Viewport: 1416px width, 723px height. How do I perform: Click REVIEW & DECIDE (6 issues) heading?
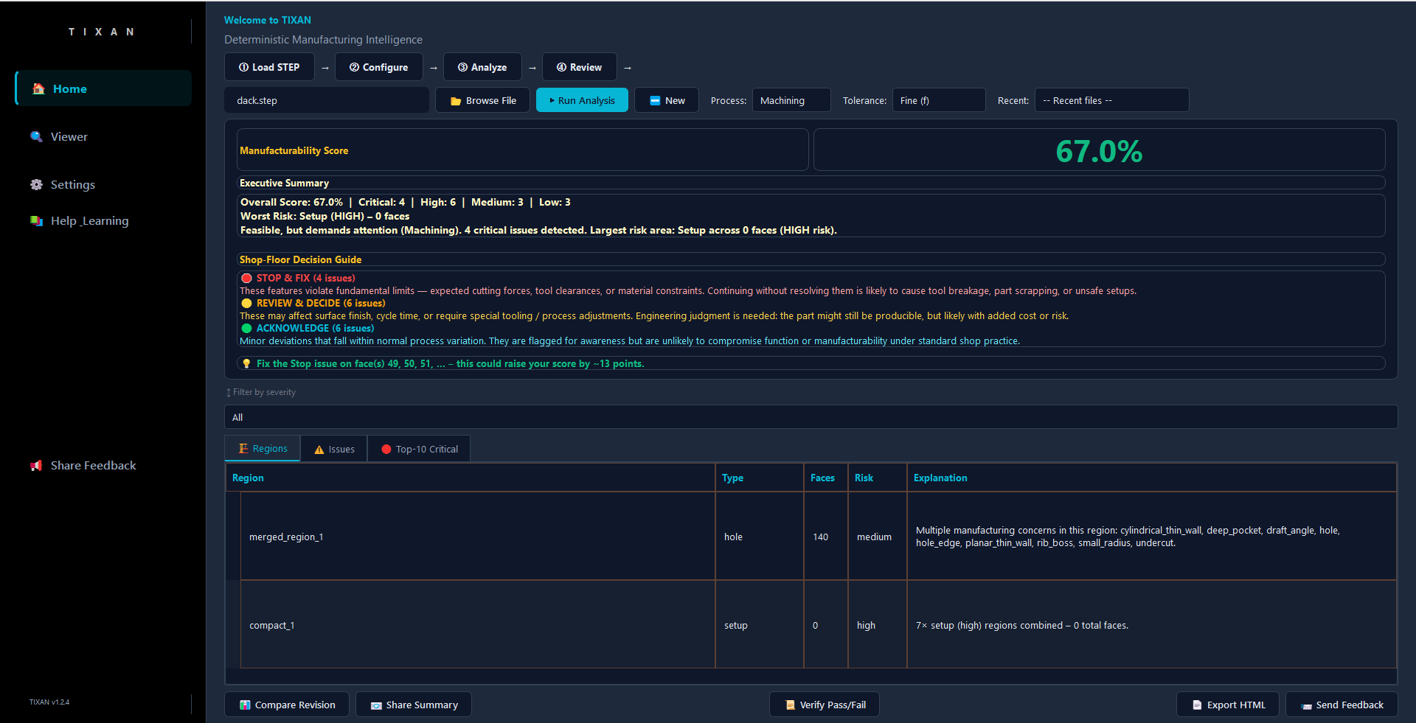[x=321, y=303]
